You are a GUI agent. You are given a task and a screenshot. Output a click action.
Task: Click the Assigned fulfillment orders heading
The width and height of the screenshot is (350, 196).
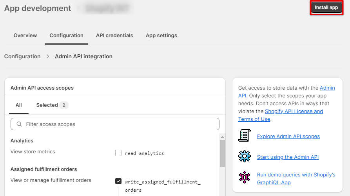[44, 169]
